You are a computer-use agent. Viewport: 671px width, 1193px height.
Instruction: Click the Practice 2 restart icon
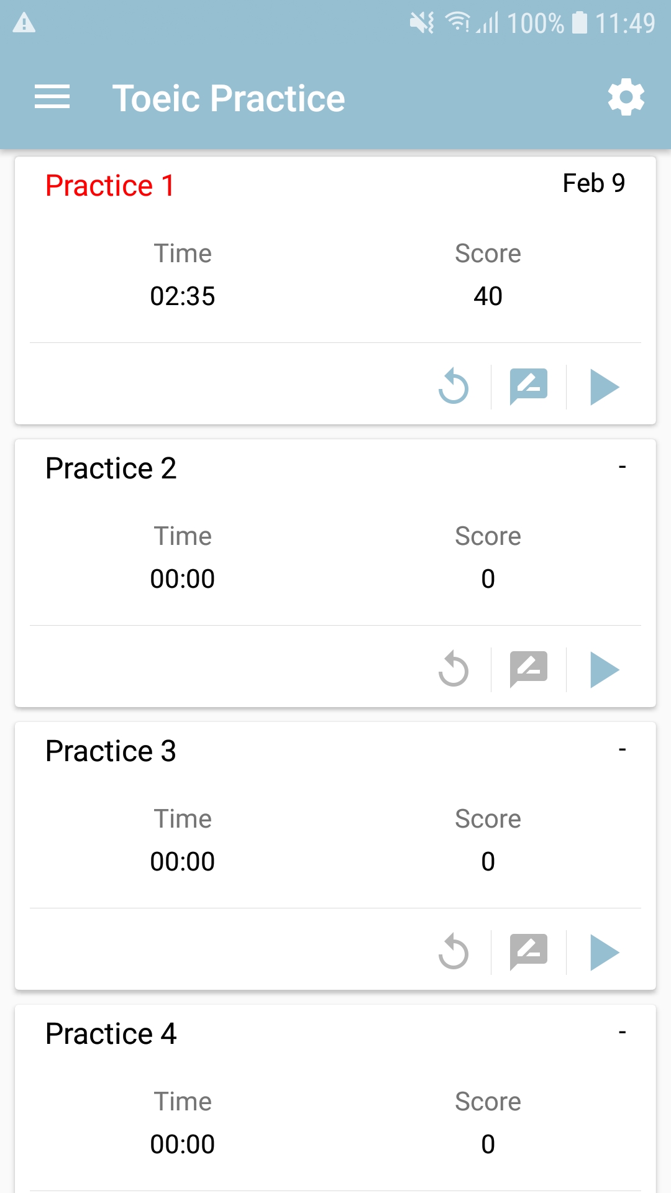pos(454,669)
